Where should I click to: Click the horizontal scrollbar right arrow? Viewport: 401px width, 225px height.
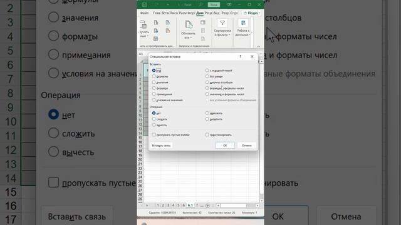258,206
